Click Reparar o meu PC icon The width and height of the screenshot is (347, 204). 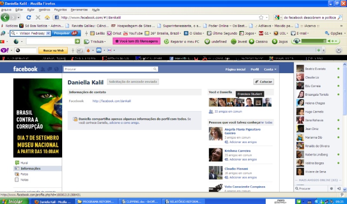click(167, 42)
